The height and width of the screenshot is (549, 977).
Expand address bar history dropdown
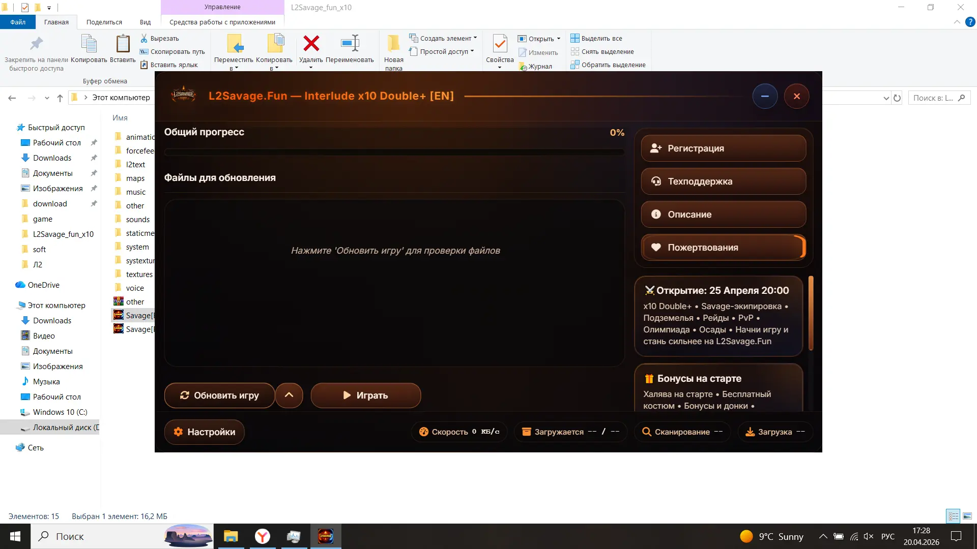point(886,98)
